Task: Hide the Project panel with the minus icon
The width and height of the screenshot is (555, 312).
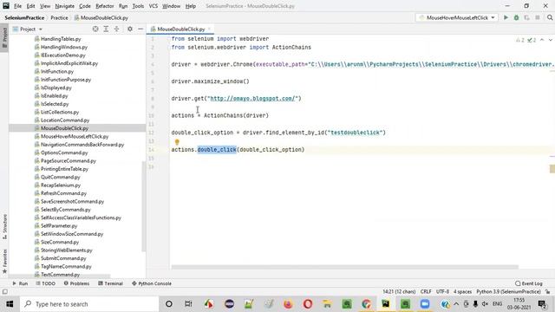Action: (140, 29)
